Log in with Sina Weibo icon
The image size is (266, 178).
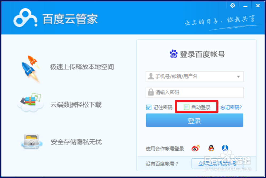click(196, 148)
